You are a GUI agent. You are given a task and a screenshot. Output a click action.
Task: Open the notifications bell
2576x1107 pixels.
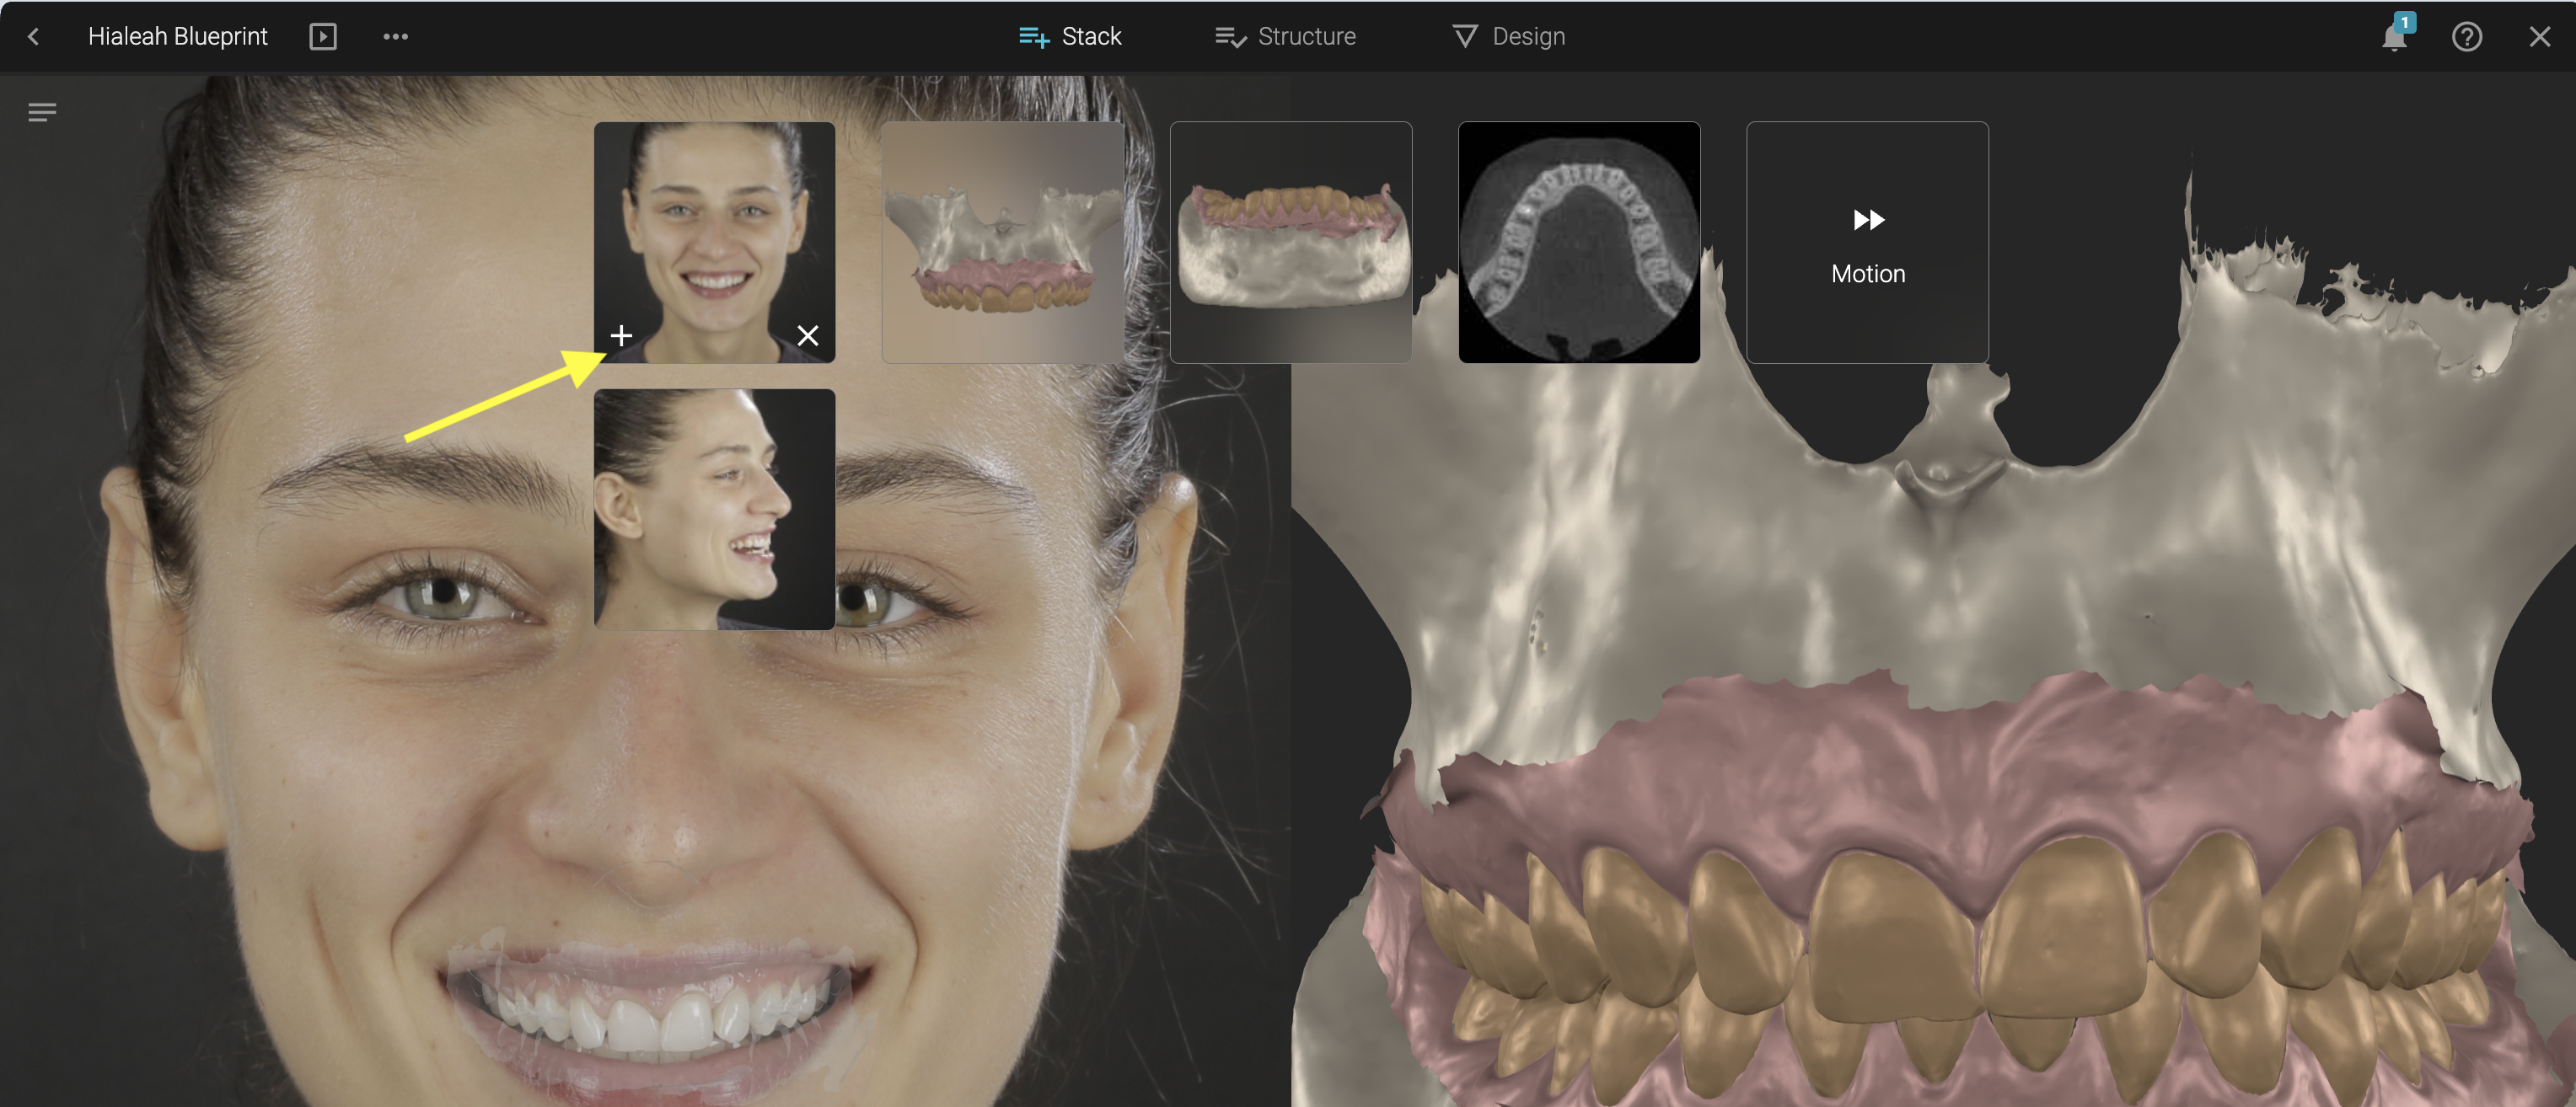(x=2393, y=38)
